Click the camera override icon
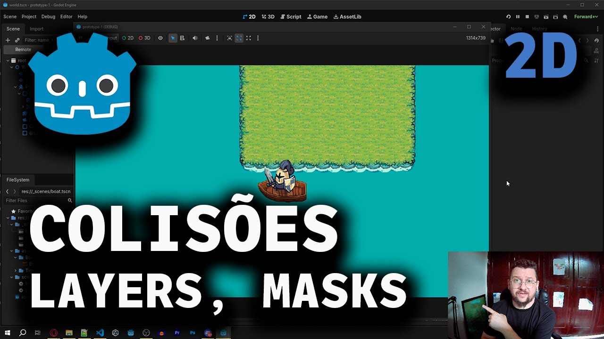The image size is (604, 339). (207, 38)
